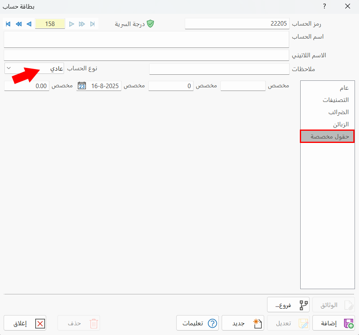Image resolution: width=359 pixels, height=335 pixels.
Task: Go to the previous record arrow
Action: [29, 24]
